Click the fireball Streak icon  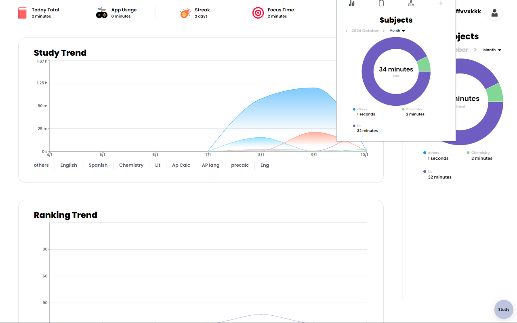pyautogui.click(x=185, y=13)
